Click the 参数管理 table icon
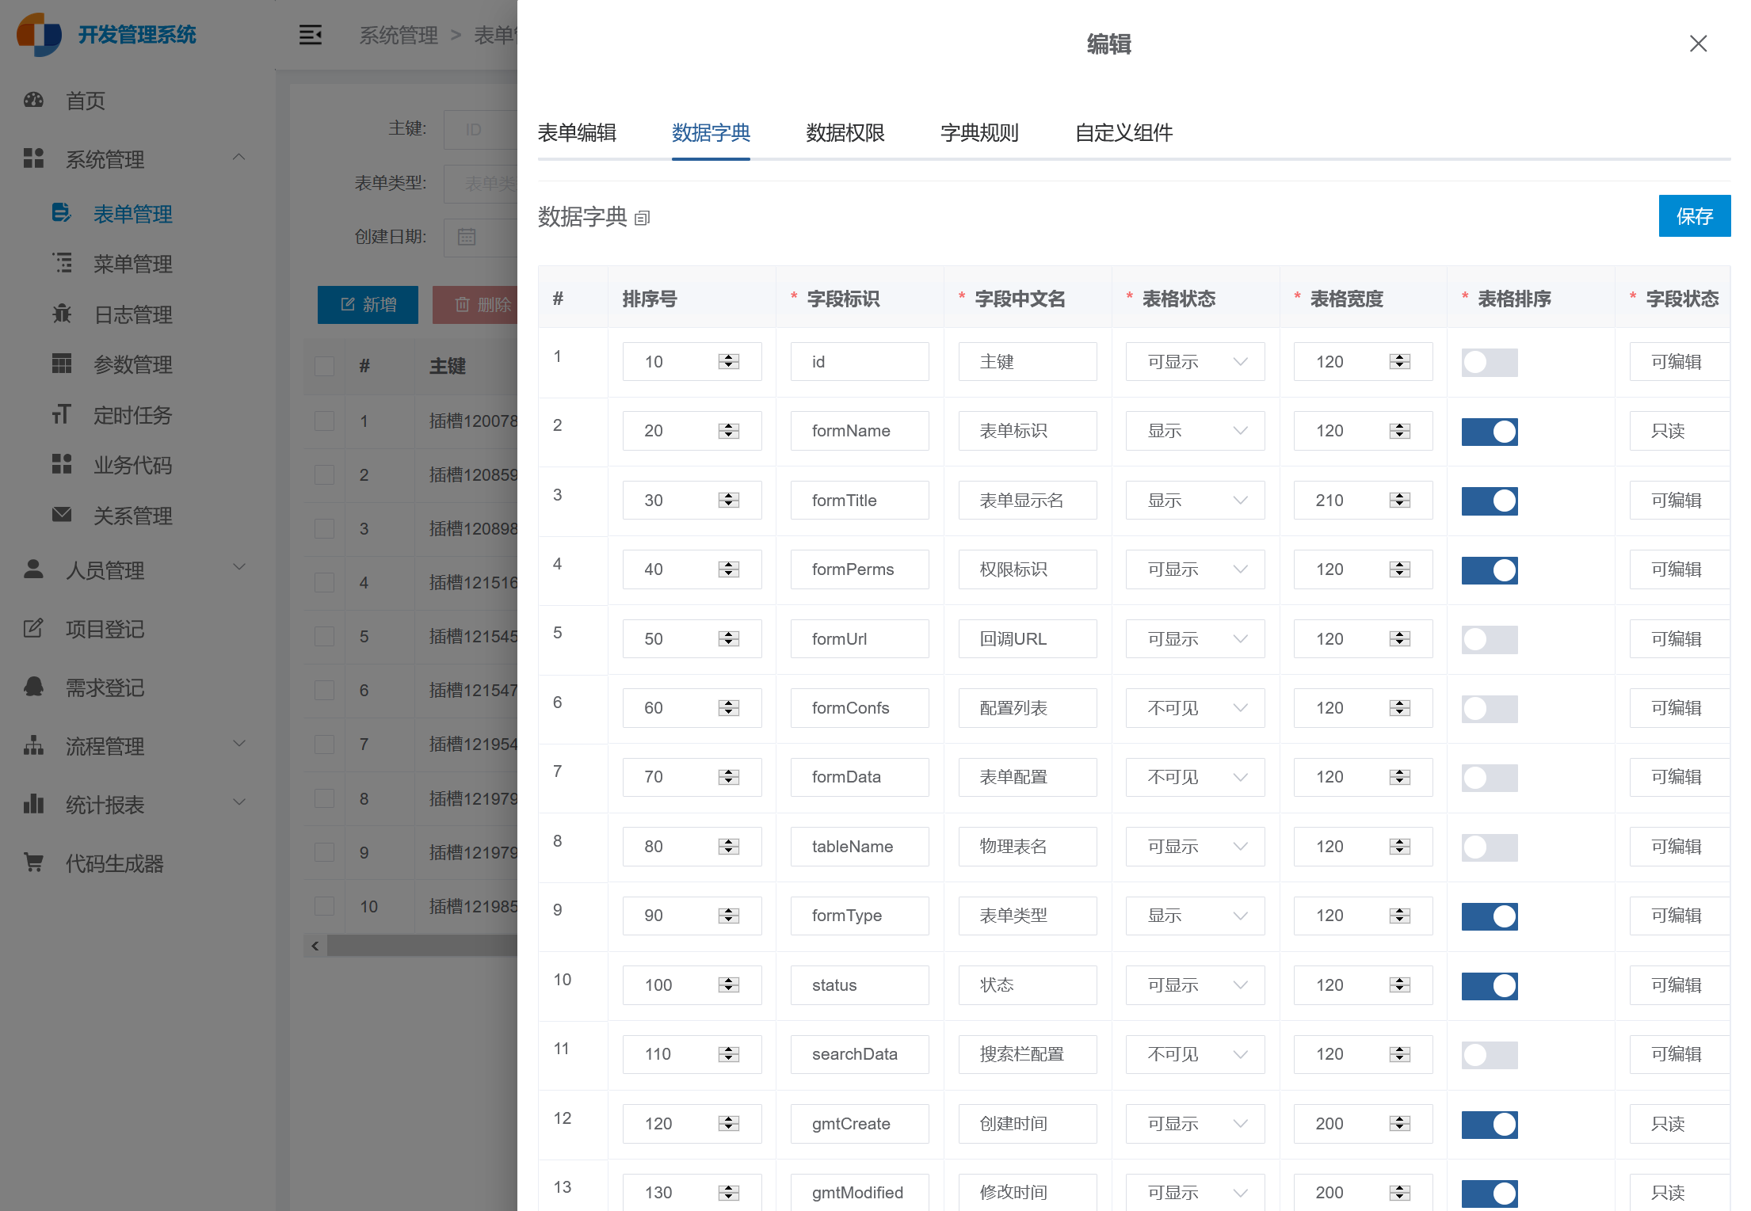This screenshot has width=1751, height=1211. (61, 364)
